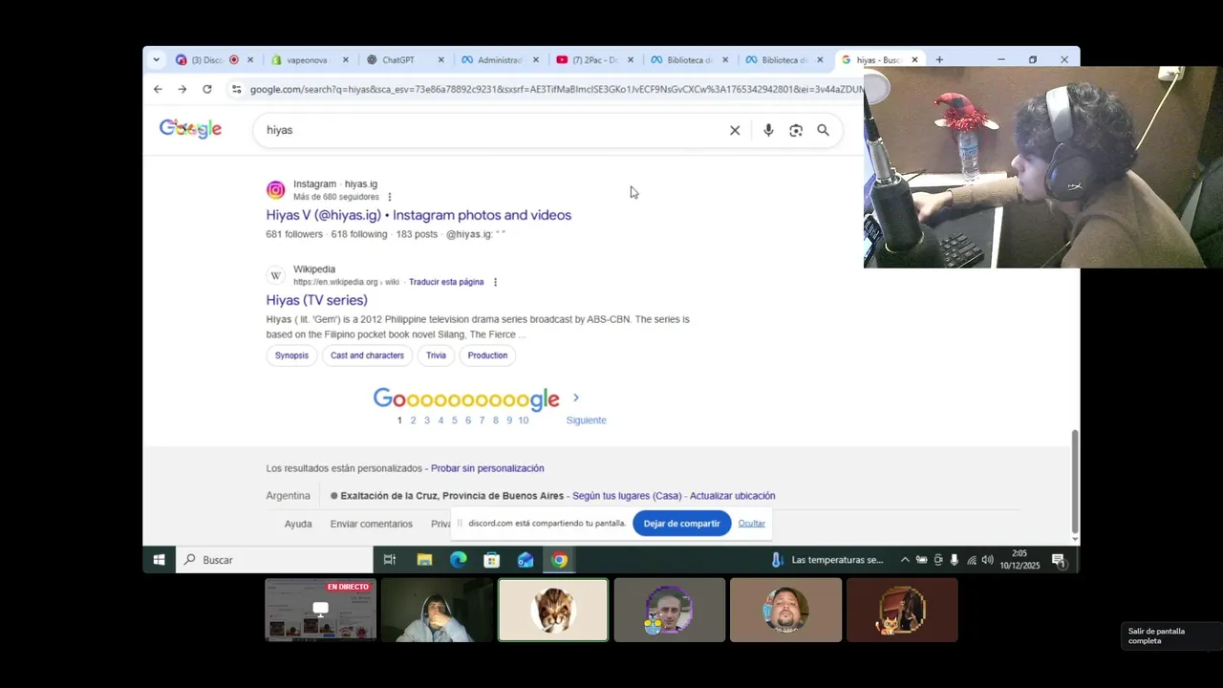Open more options for the Instagram result
This screenshot has height=688, width=1223.
coord(389,197)
